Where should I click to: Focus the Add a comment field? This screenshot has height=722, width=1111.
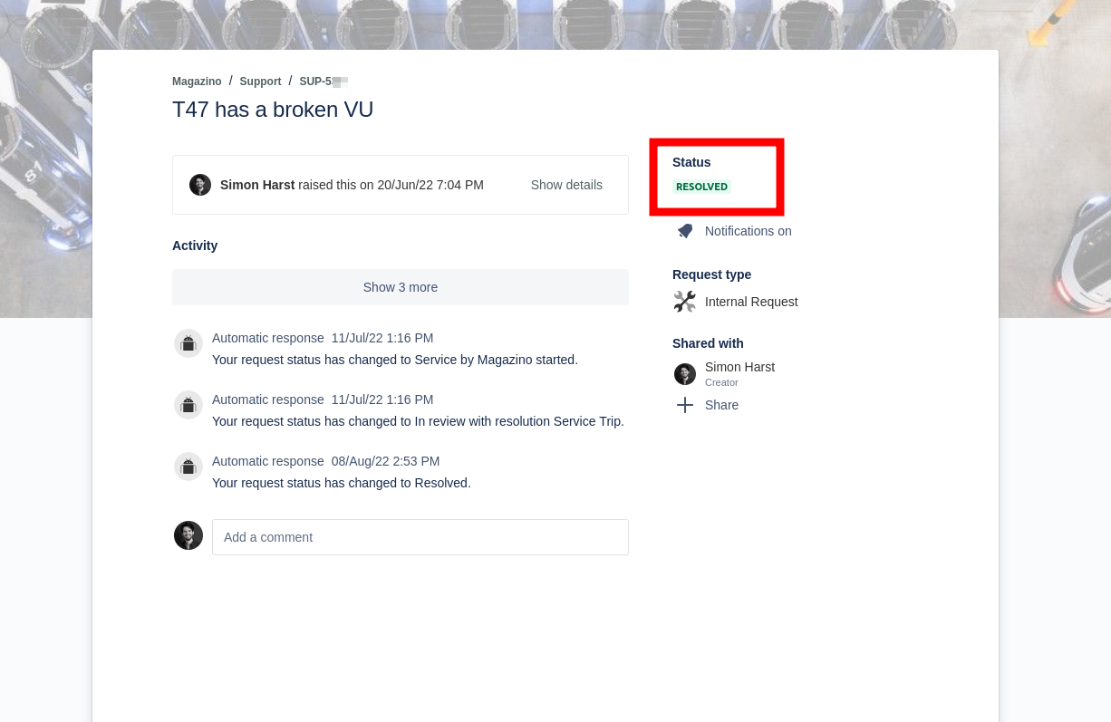tap(420, 537)
